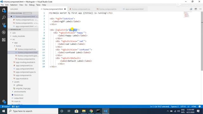Change file encoding via UTF-8
The image size is (203, 114).
(183, 106)
